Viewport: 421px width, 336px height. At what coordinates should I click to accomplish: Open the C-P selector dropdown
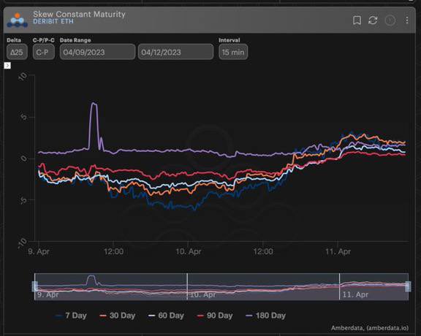click(44, 52)
